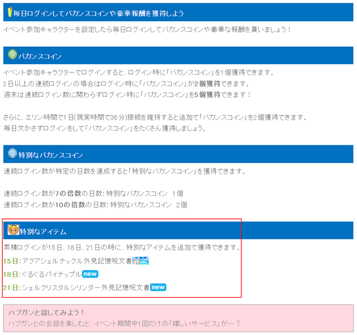
Task: Click the drink glass icon in first header
Action: pyautogui.click(x=10, y=12)
